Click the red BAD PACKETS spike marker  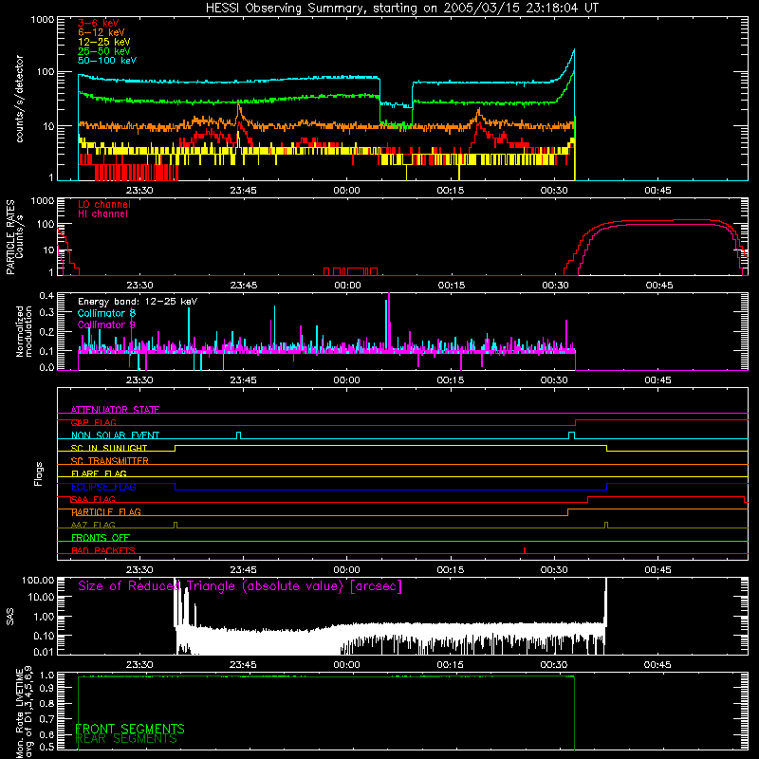(x=525, y=550)
